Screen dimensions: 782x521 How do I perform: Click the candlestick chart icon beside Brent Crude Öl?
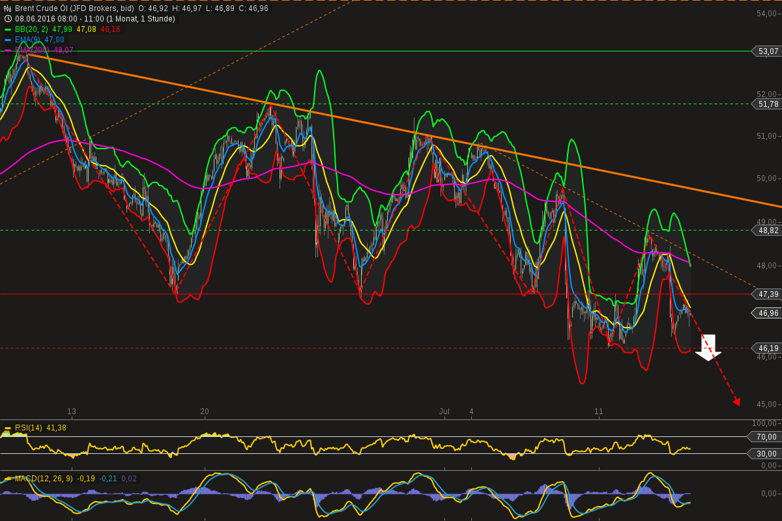coord(7,8)
